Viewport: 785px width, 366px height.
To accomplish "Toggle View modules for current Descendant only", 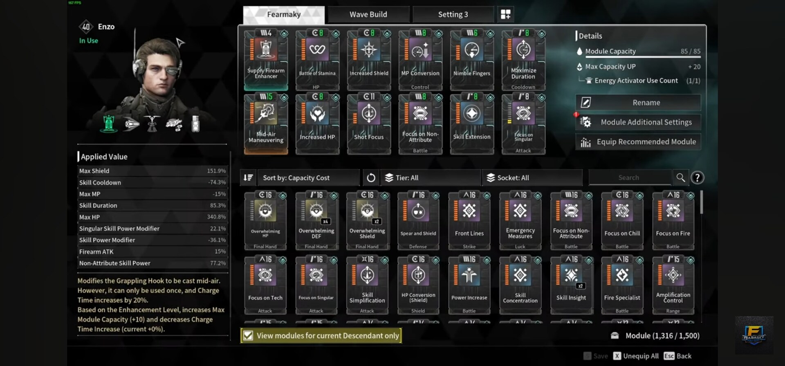I will pos(321,336).
